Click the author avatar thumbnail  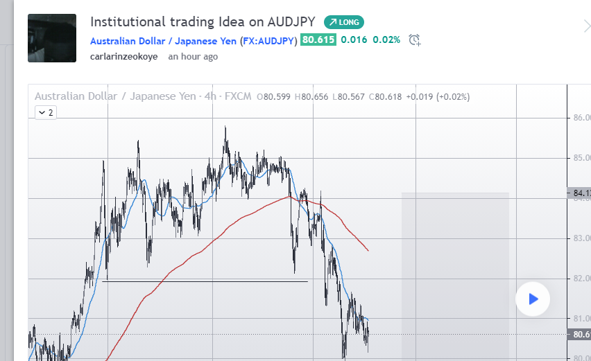52,38
